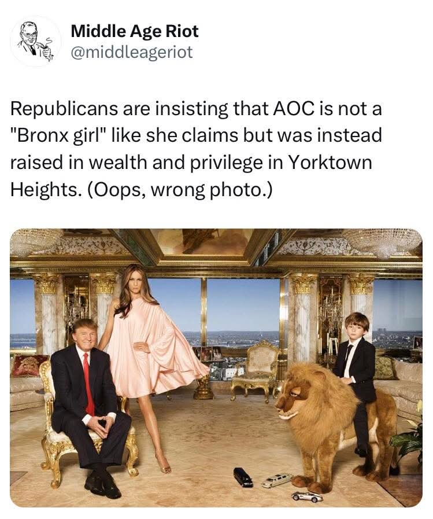
Task: Click the word "Republicans" in the tweet
Action: [x=64, y=109]
